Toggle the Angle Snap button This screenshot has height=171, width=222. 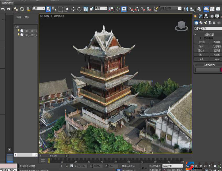(137, 9)
